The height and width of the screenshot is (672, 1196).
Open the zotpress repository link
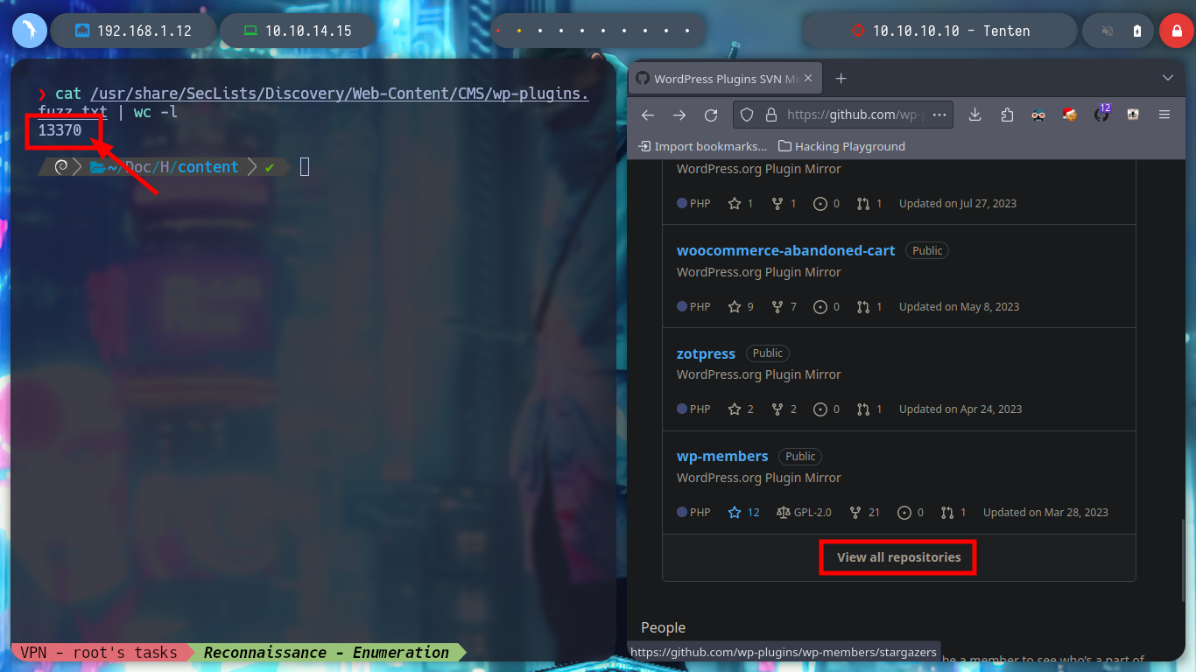pyautogui.click(x=706, y=353)
